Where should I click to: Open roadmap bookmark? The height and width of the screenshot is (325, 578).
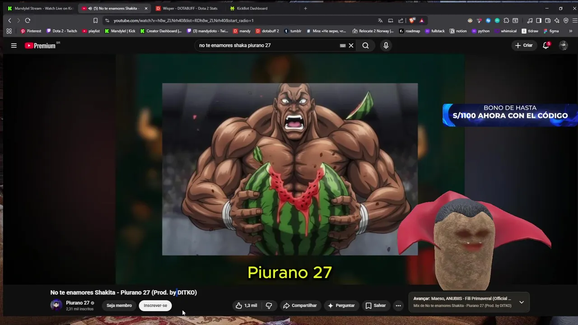click(409, 31)
